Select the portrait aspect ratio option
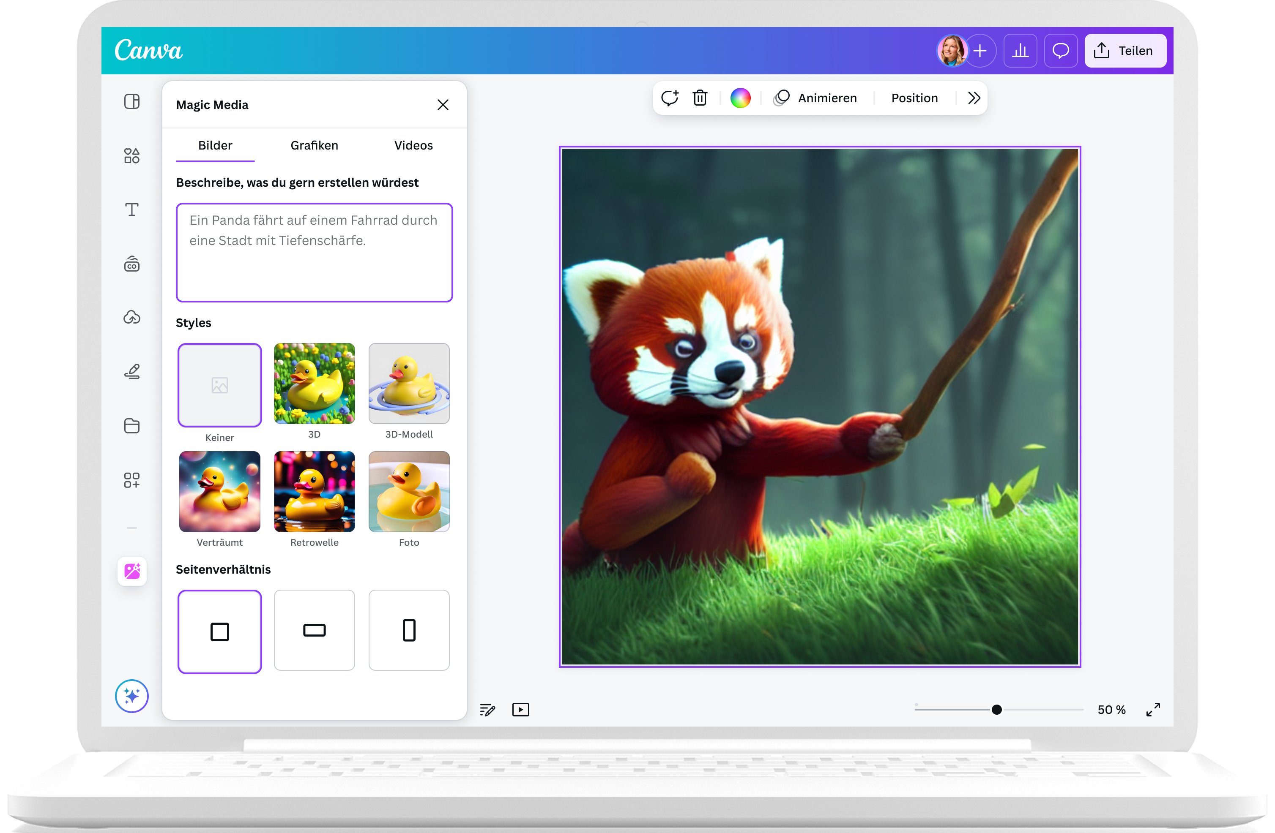The image size is (1275, 833). click(409, 630)
